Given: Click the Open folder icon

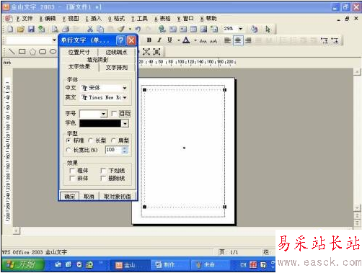Looking at the screenshot, I should coord(21,29).
